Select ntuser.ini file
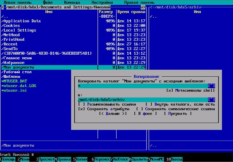Viewport: 233px width, 162px height. coord(14,91)
